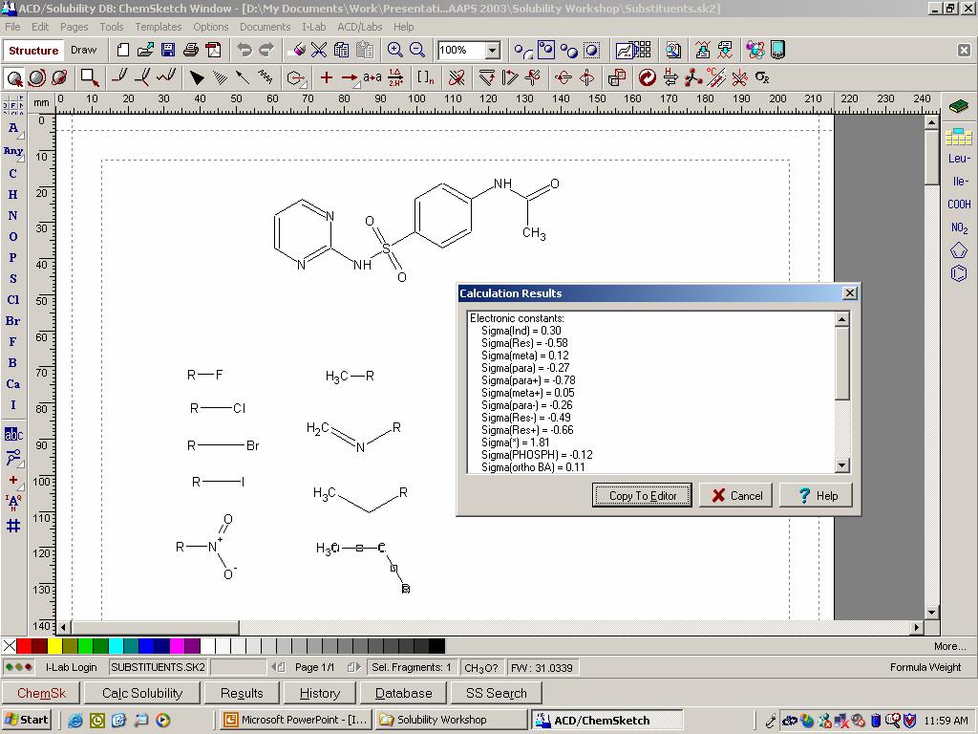This screenshot has height=734, width=978.
Task: Click the COOH radical template
Action: tap(959, 205)
